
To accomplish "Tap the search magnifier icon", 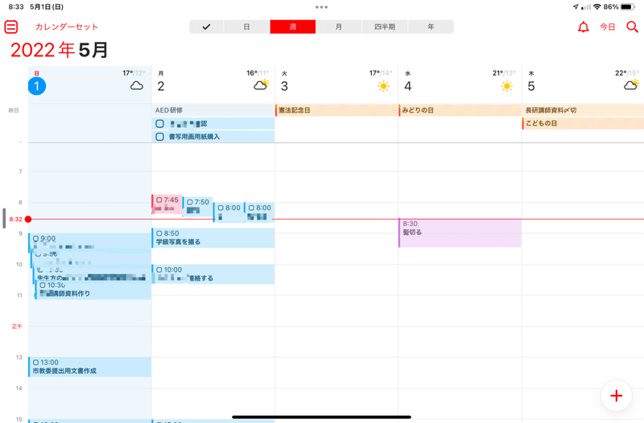I will tap(632, 27).
